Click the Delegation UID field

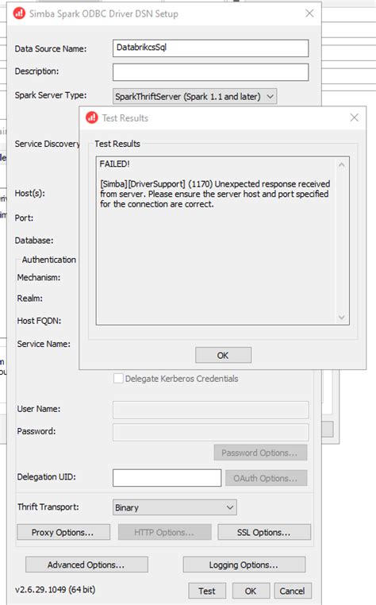coord(167,478)
